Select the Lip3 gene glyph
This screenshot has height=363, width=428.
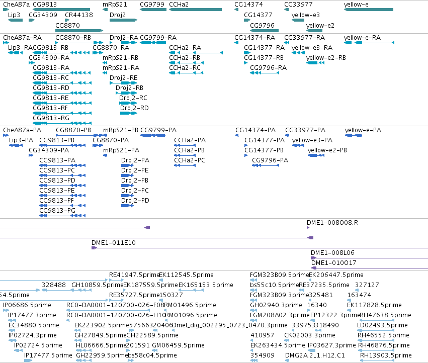pos(15,20)
